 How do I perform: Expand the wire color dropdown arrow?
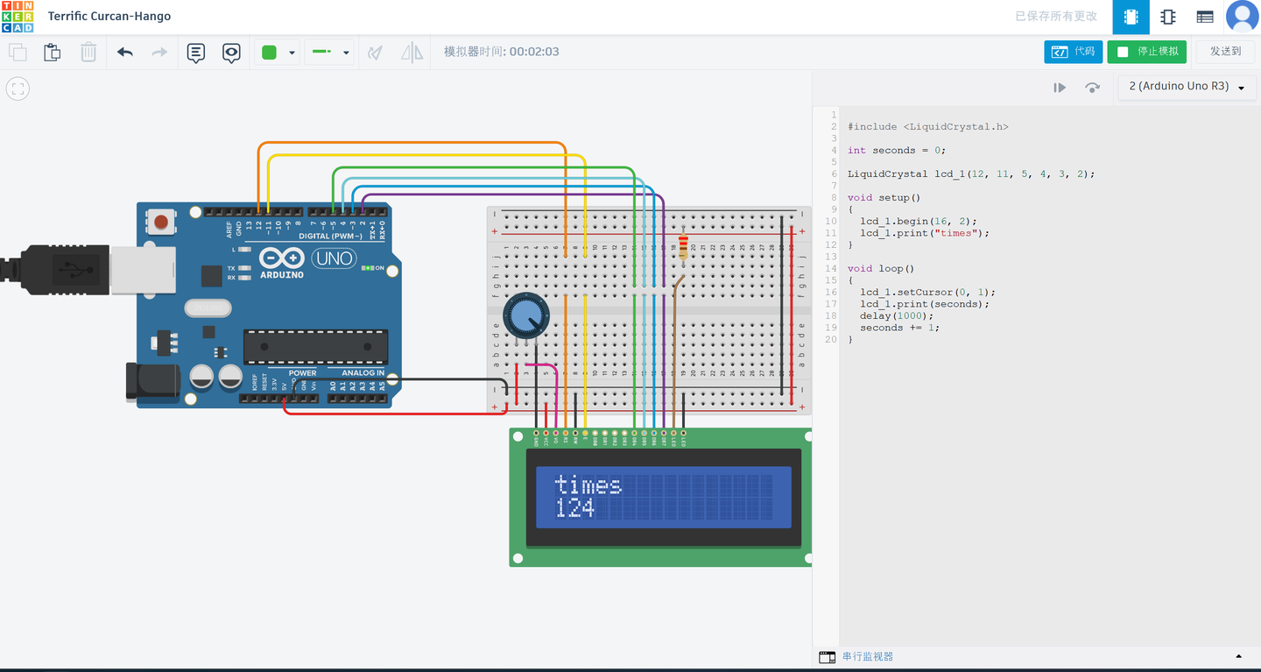coord(292,53)
